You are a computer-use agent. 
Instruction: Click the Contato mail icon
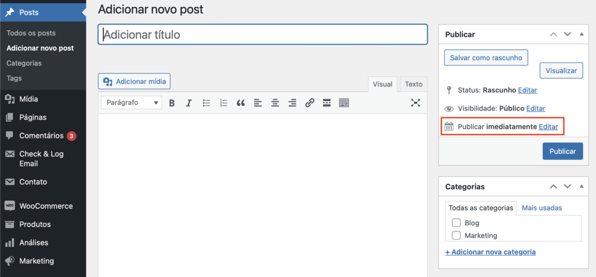(x=9, y=182)
